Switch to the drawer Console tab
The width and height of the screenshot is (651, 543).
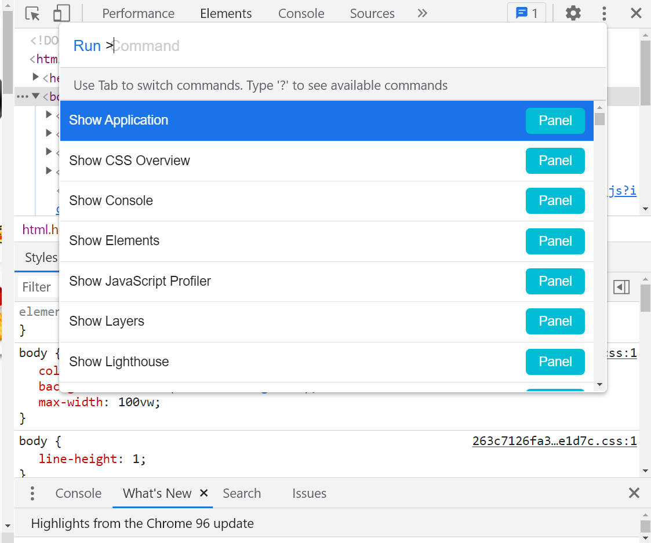pyautogui.click(x=78, y=493)
